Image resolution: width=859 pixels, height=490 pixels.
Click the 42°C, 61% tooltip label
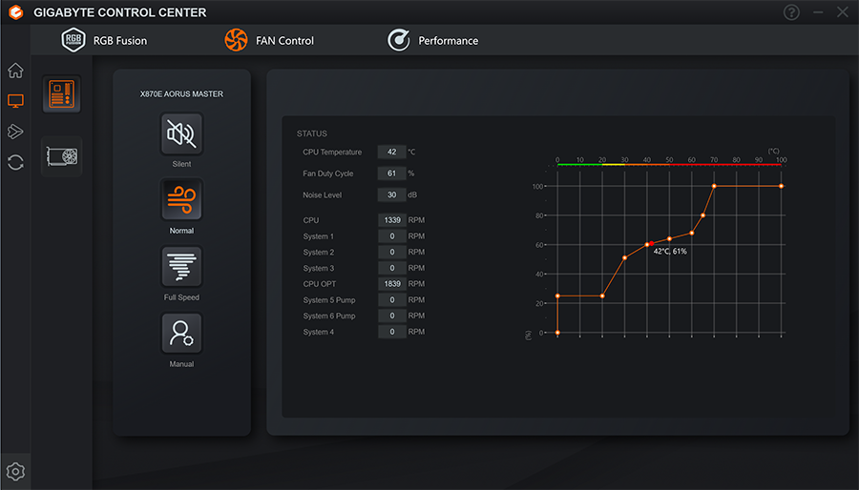[670, 252]
